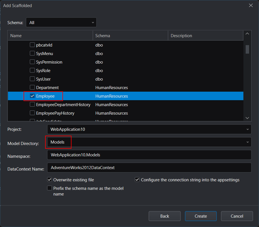The width and height of the screenshot is (259, 227).
Task: Close the Add Scaffolded dialog
Action: (250, 5)
